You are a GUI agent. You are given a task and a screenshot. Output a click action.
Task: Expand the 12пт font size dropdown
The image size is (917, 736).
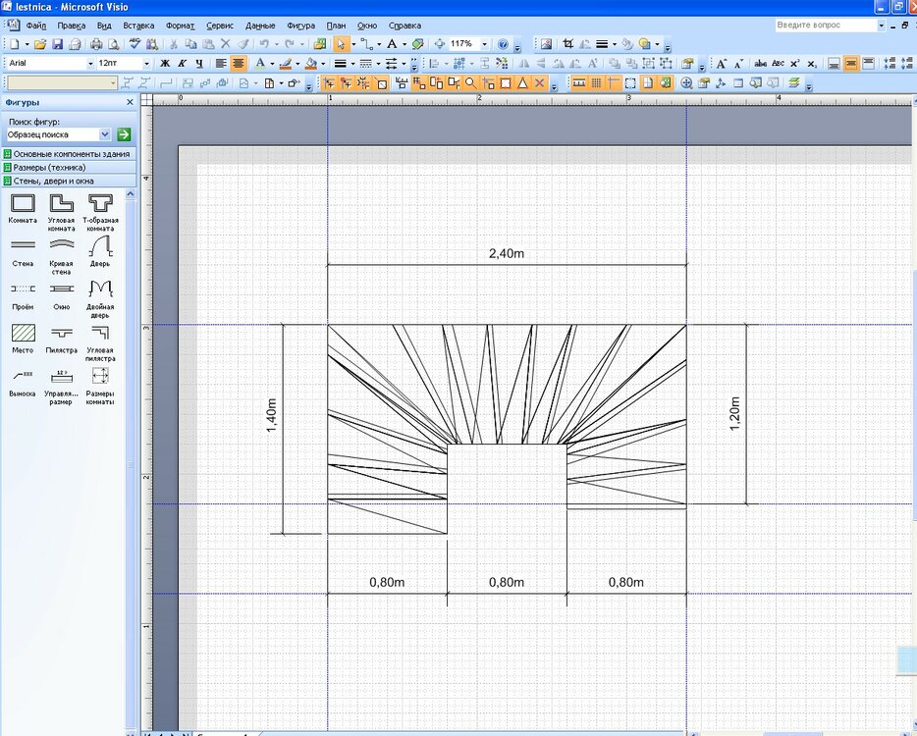147,64
